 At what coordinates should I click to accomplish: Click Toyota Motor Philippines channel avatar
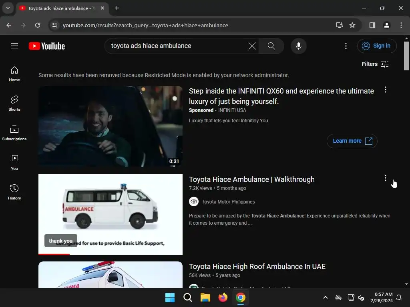194,201
